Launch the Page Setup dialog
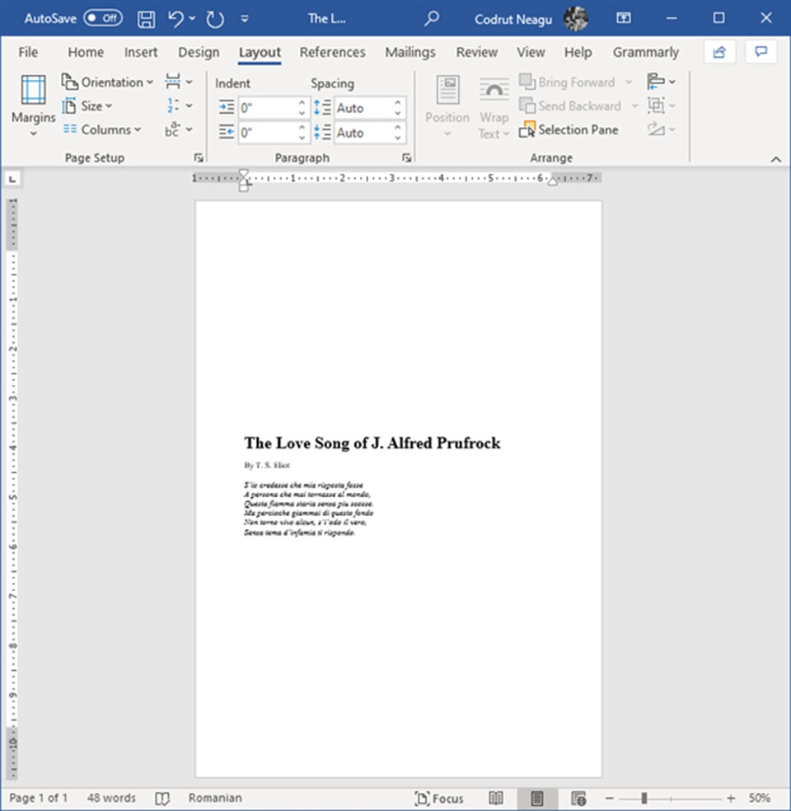This screenshot has height=811, width=791. [199, 157]
